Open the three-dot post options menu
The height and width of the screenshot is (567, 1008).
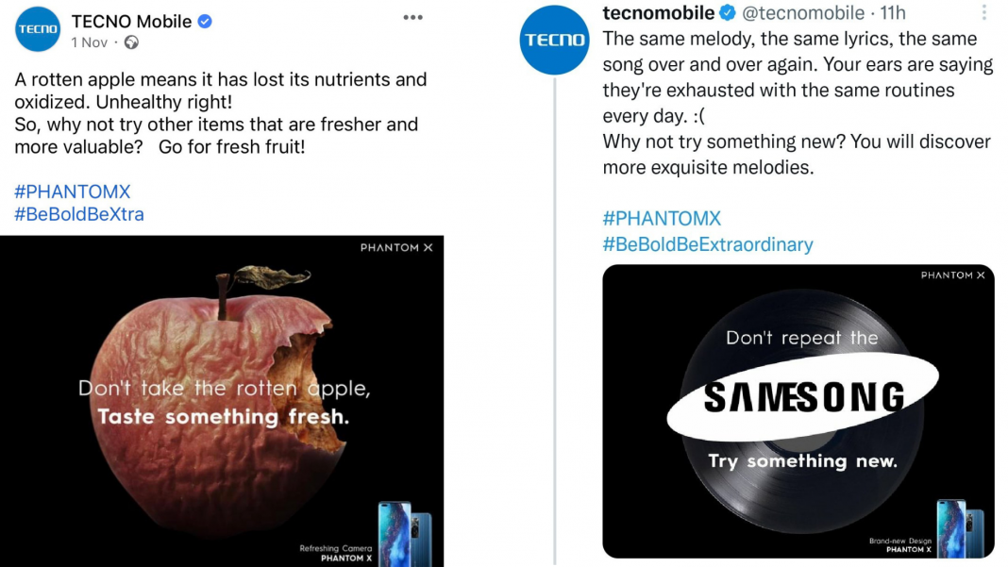click(412, 17)
